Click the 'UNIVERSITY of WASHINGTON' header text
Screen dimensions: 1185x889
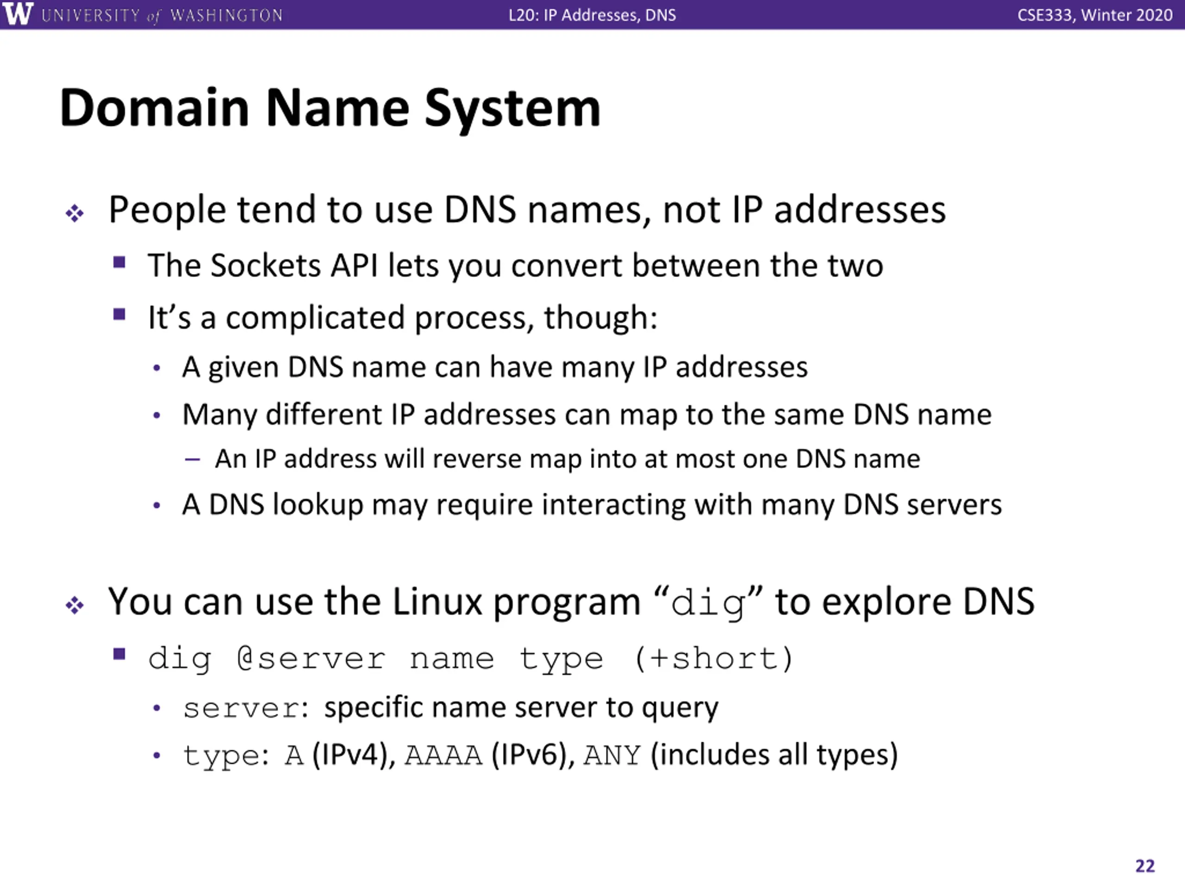(162, 16)
